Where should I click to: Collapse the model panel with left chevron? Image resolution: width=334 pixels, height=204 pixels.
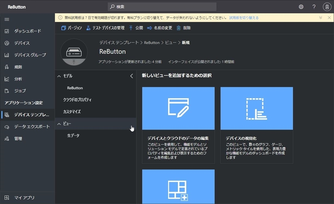[x=131, y=76]
